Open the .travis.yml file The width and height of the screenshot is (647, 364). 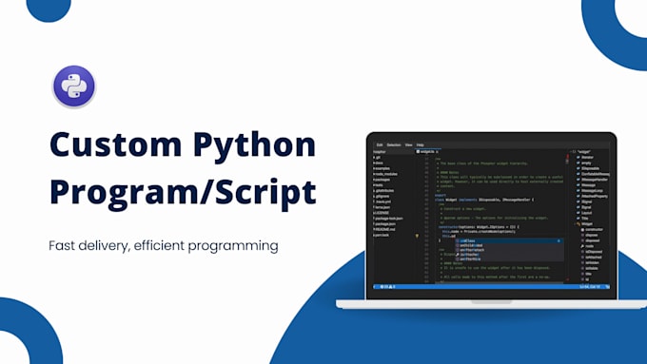(x=382, y=201)
